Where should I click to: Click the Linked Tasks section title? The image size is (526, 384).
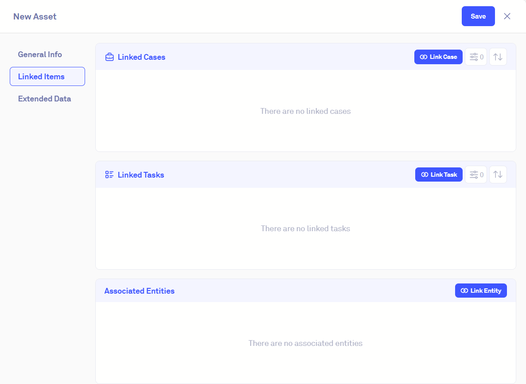tap(141, 175)
